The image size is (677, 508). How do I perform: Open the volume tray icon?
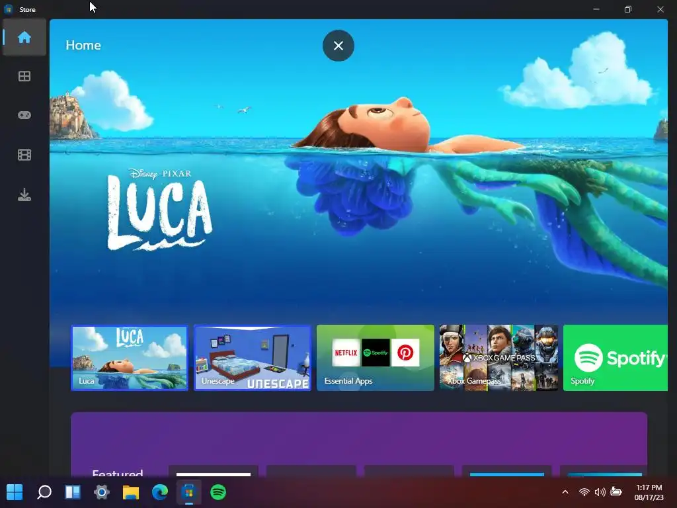coord(600,492)
